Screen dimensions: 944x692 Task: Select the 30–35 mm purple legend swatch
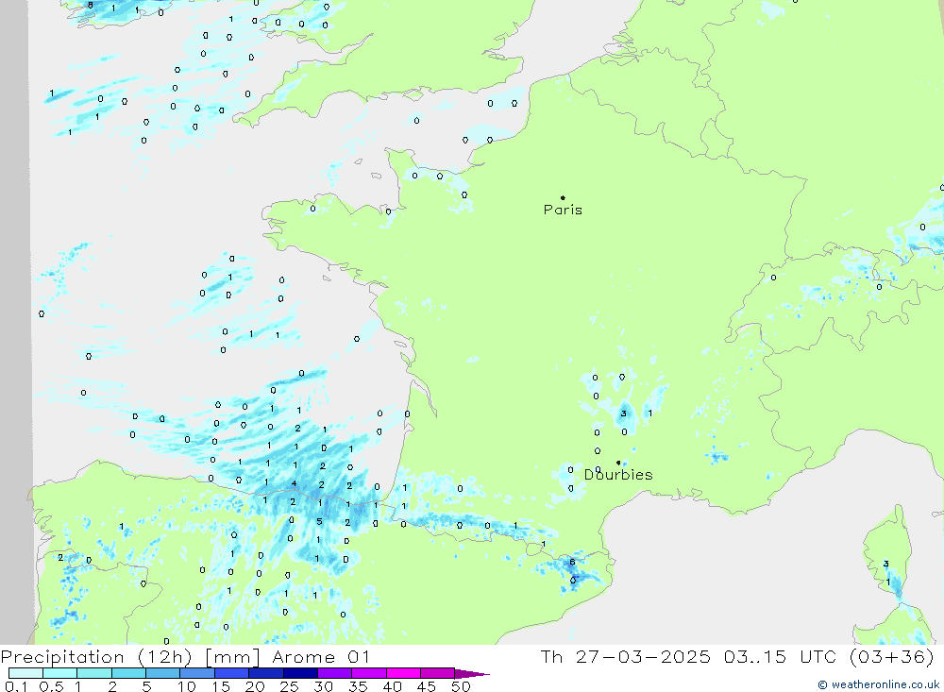click(334, 673)
